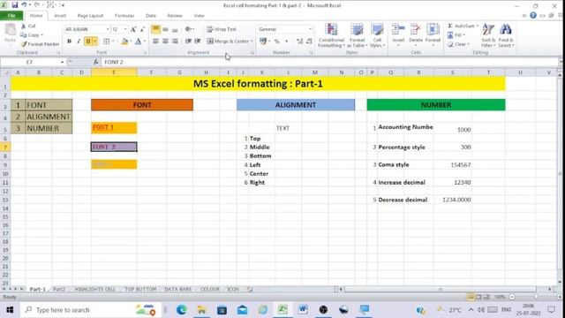Apply Top Align to cell
565x318 pixels.
(155, 29)
